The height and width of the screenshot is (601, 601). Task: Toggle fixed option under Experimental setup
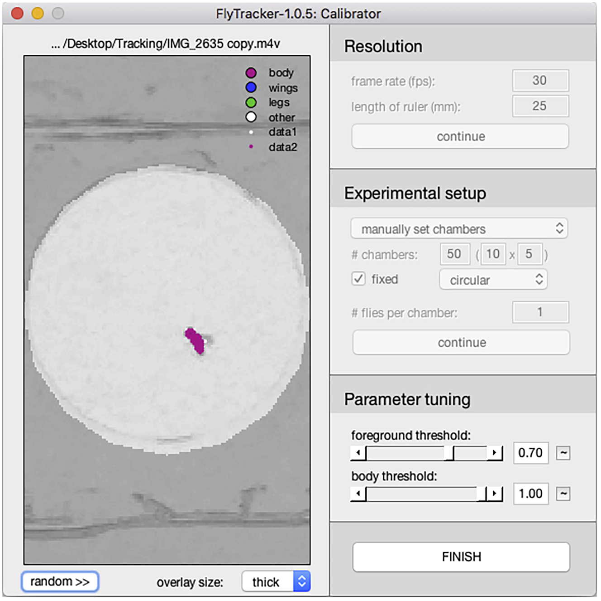coord(358,279)
